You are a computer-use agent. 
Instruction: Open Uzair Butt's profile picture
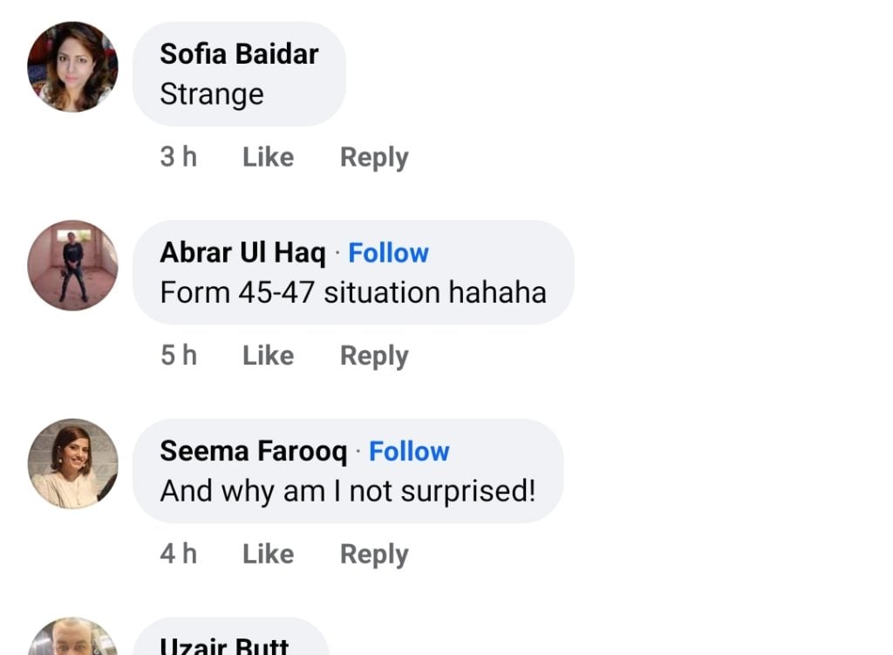[x=72, y=638]
